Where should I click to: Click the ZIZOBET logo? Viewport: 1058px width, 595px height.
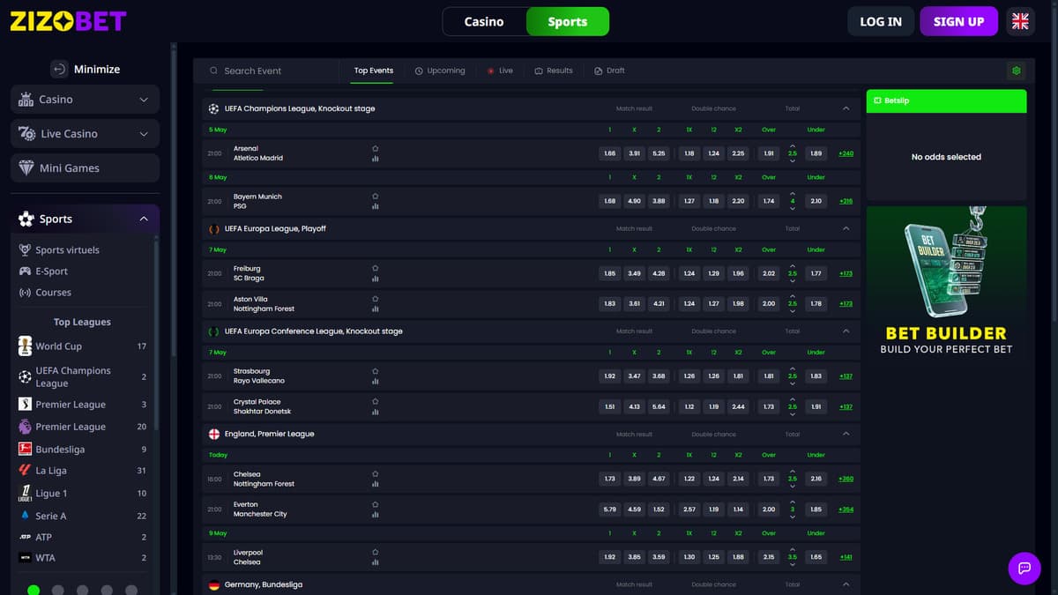68,21
